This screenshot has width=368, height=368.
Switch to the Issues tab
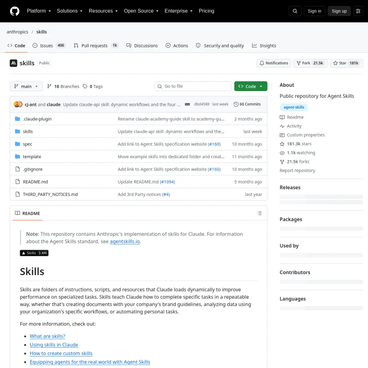[49, 46]
